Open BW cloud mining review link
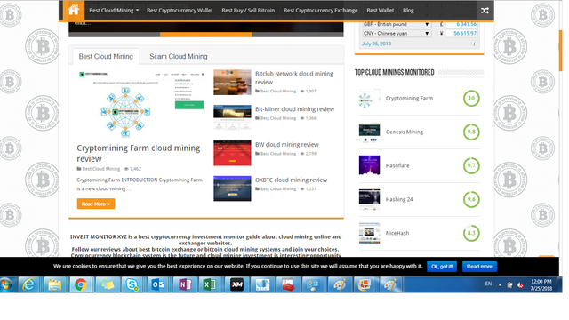Viewport: 569px width, 320px height. 287,145
